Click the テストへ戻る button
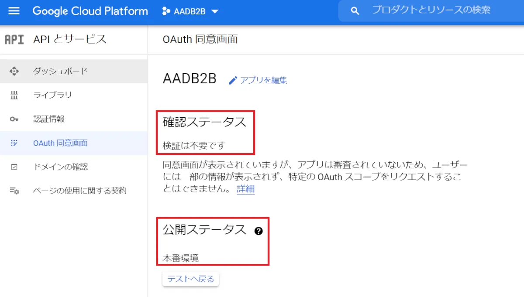The image size is (524, 297). click(190, 279)
